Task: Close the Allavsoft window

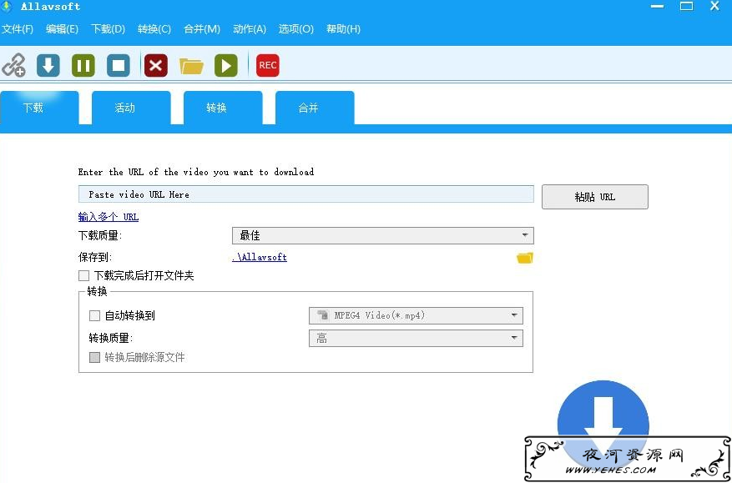Action: click(x=714, y=7)
